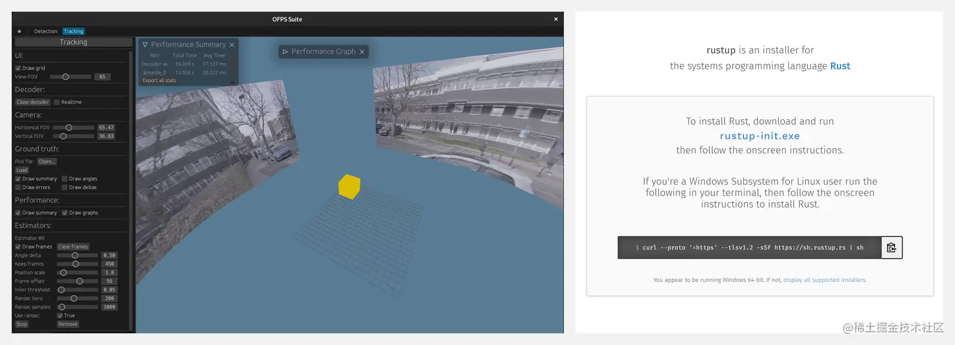Click the Decoder av row in summary
955x345 pixels.
coord(184,64)
